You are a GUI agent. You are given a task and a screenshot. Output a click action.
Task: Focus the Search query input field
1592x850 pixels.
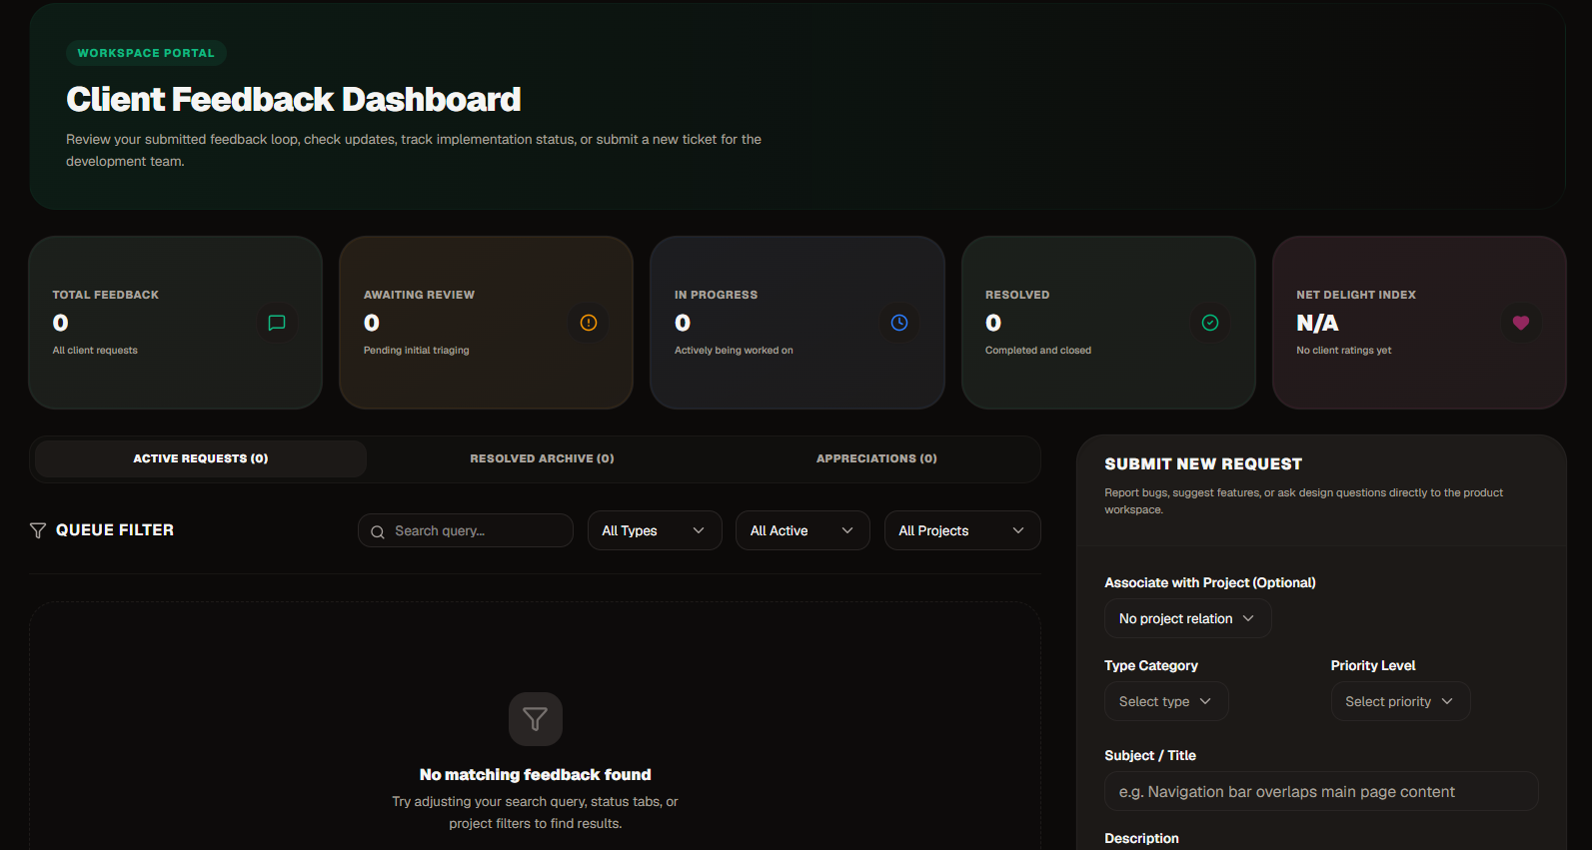click(466, 530)
